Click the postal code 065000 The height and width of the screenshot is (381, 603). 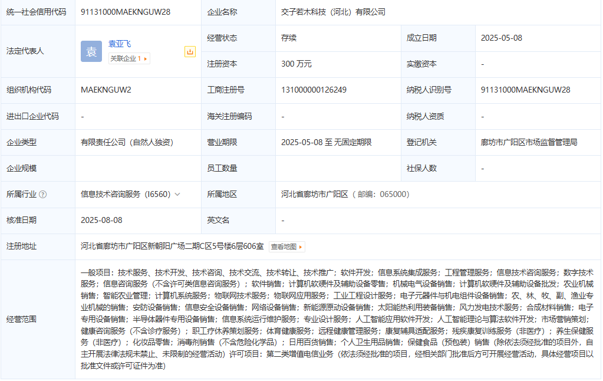click(x=393, y=194)
